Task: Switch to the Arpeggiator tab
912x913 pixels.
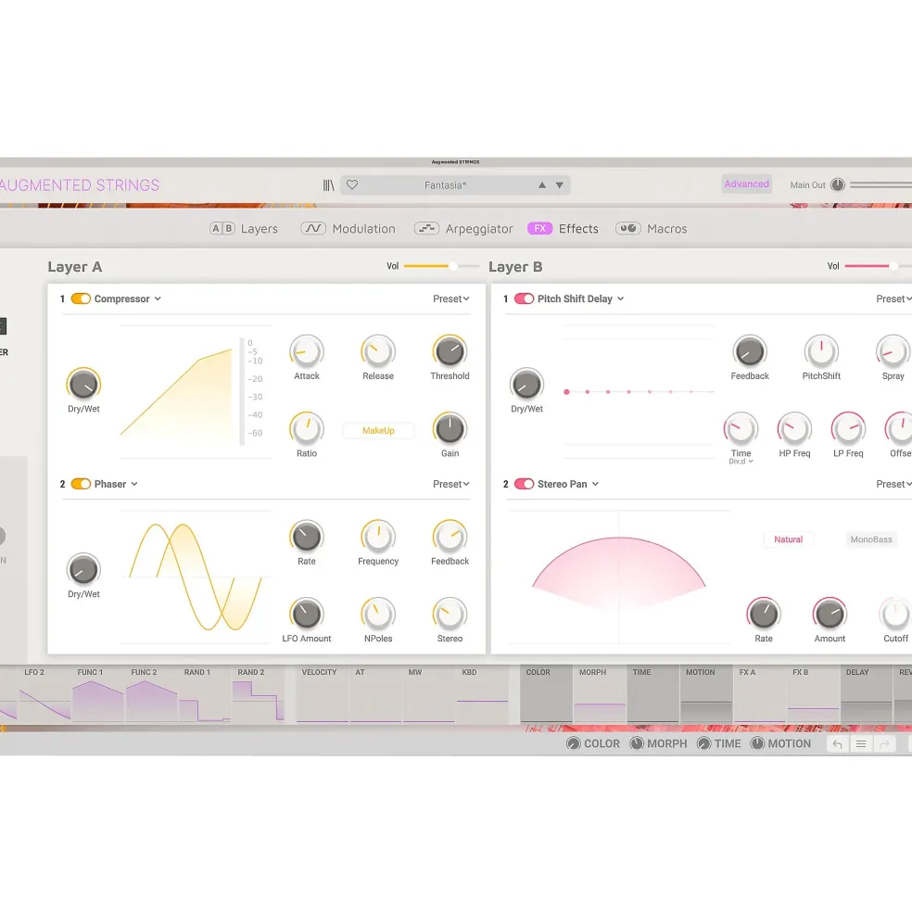Action: (x=463, y=228)
